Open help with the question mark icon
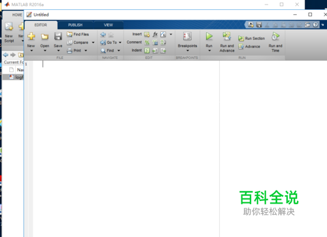 click(x=315, y=25)
